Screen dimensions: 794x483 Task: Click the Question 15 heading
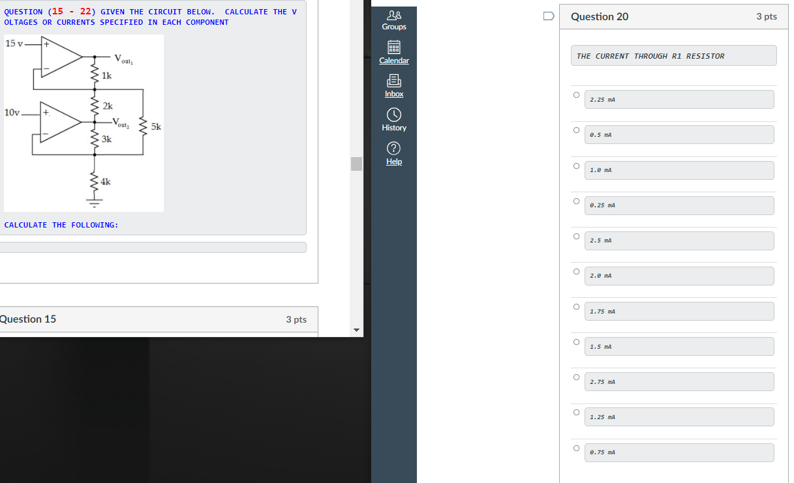pyautogui.click(x=27, y=319)
